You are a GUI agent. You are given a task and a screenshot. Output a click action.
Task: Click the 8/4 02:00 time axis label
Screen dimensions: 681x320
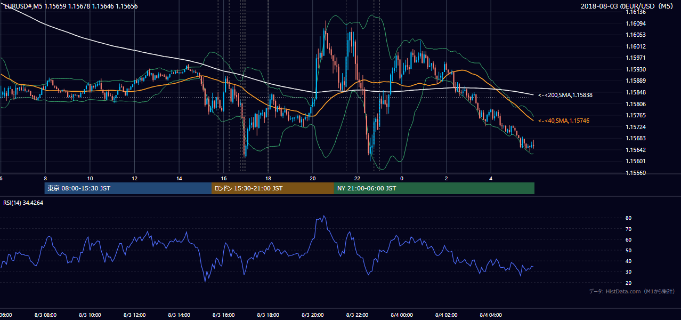[x=447, y=315]
